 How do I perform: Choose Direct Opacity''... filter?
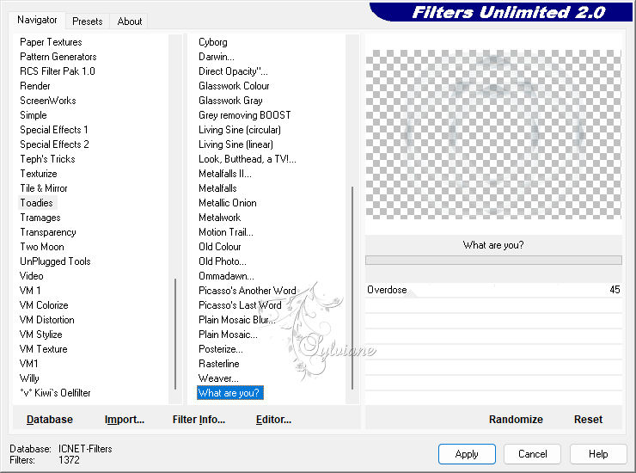(233, 71)
